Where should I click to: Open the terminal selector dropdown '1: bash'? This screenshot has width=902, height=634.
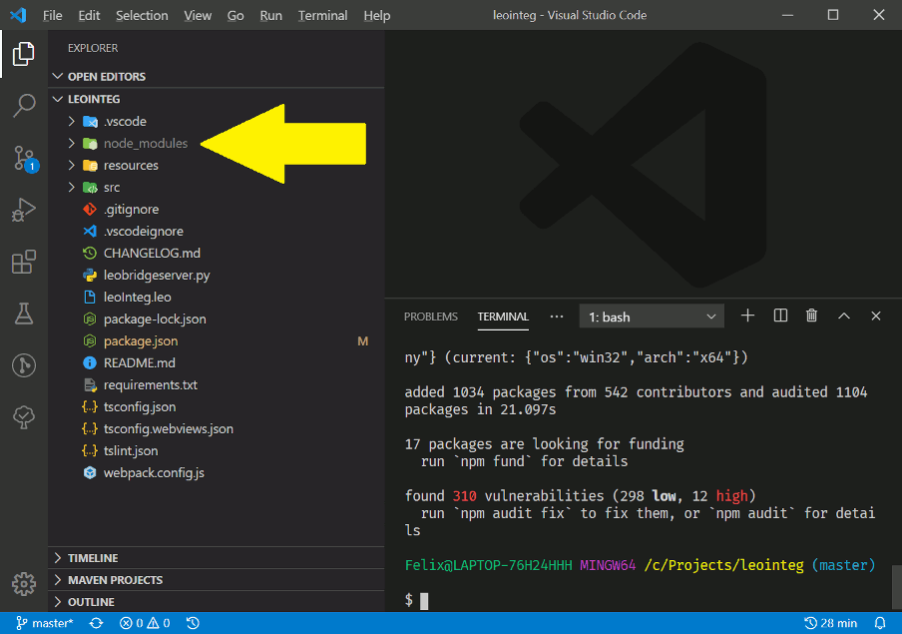coord(652,317)
